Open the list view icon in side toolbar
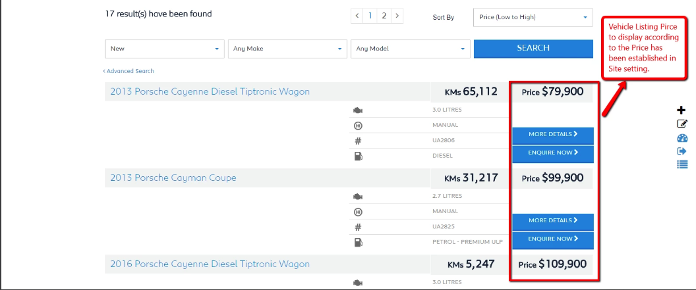This screenshot has height=290, width=696. [681, 164]
